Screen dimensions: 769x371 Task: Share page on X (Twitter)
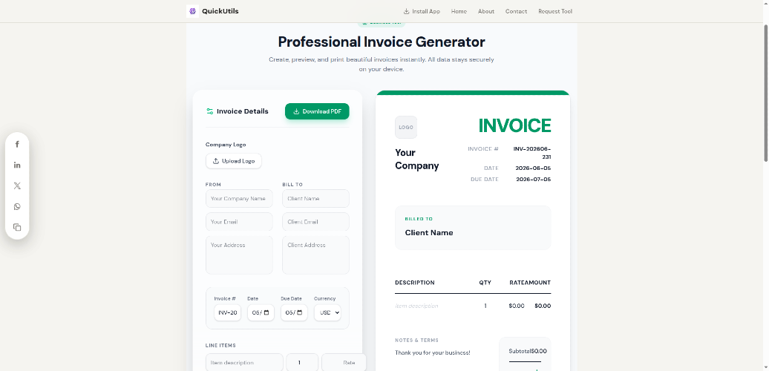(x=17, y=185)
